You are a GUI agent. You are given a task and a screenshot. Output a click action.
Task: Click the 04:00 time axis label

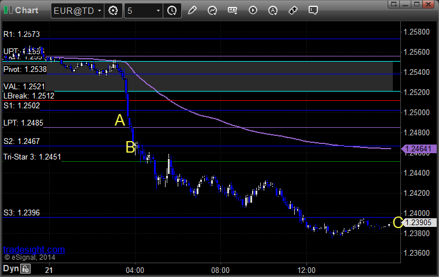pos(135,270)
